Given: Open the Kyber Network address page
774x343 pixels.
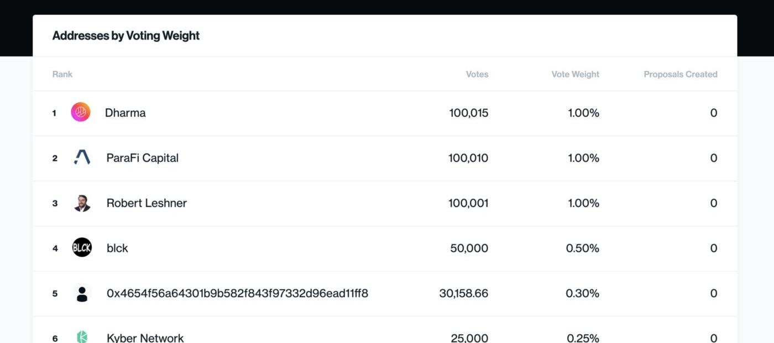Looking at the screenshot, I should (x=145, y=337).
